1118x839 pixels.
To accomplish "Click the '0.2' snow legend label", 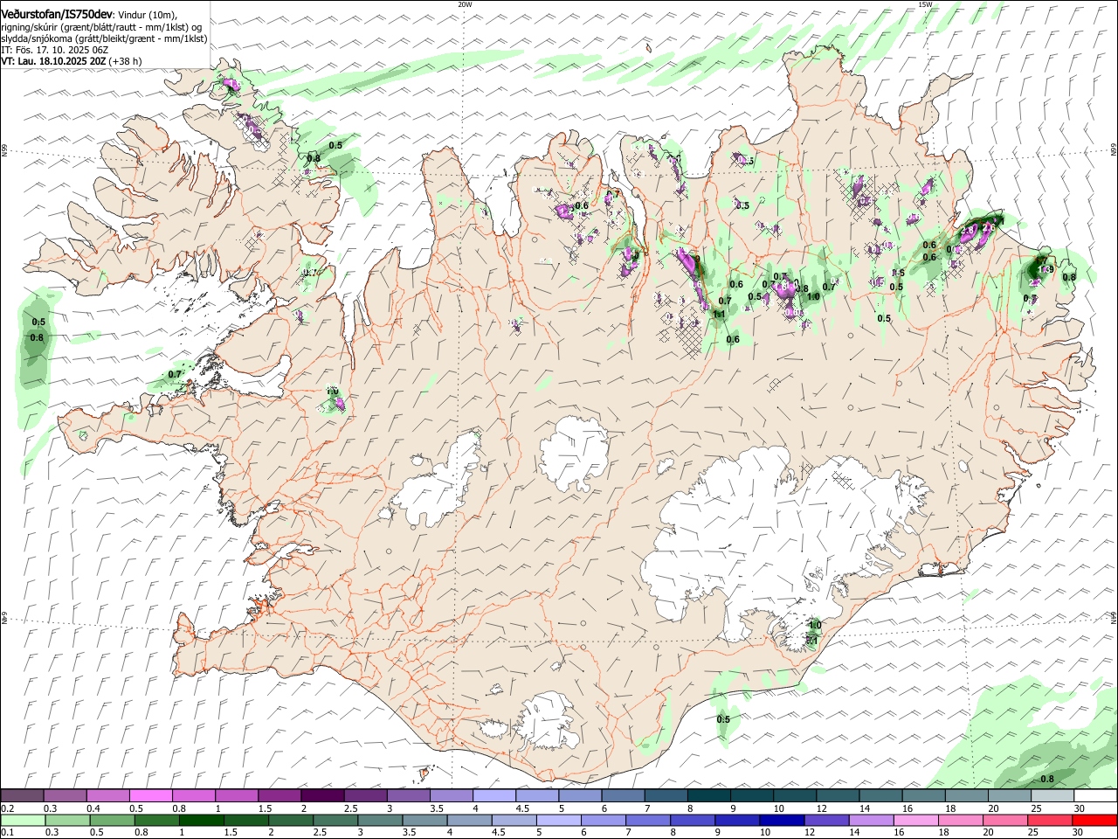I will (7, 808).
